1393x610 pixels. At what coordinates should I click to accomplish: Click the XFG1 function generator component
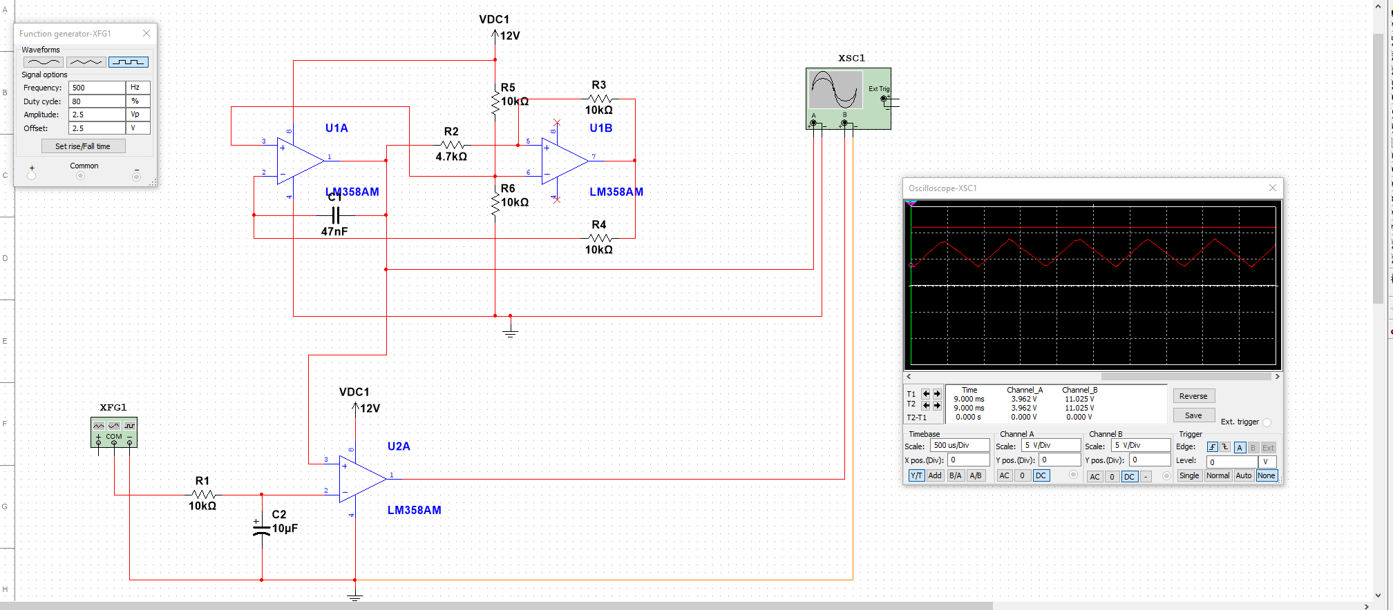pos(114,432)
